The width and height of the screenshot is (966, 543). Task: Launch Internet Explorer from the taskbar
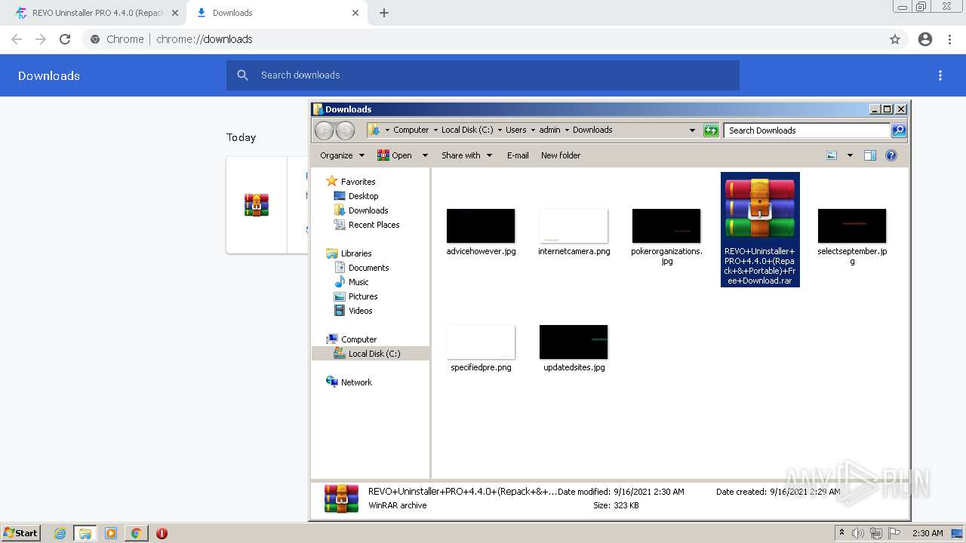pos(60,533)
